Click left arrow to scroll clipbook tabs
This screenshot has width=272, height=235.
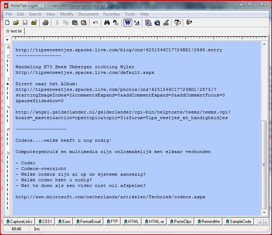(x=260, y=222)
